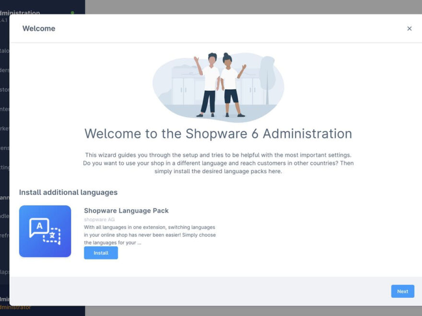Click the Shopware Language Pack icon
422x316 pixels.
point(45,231)
